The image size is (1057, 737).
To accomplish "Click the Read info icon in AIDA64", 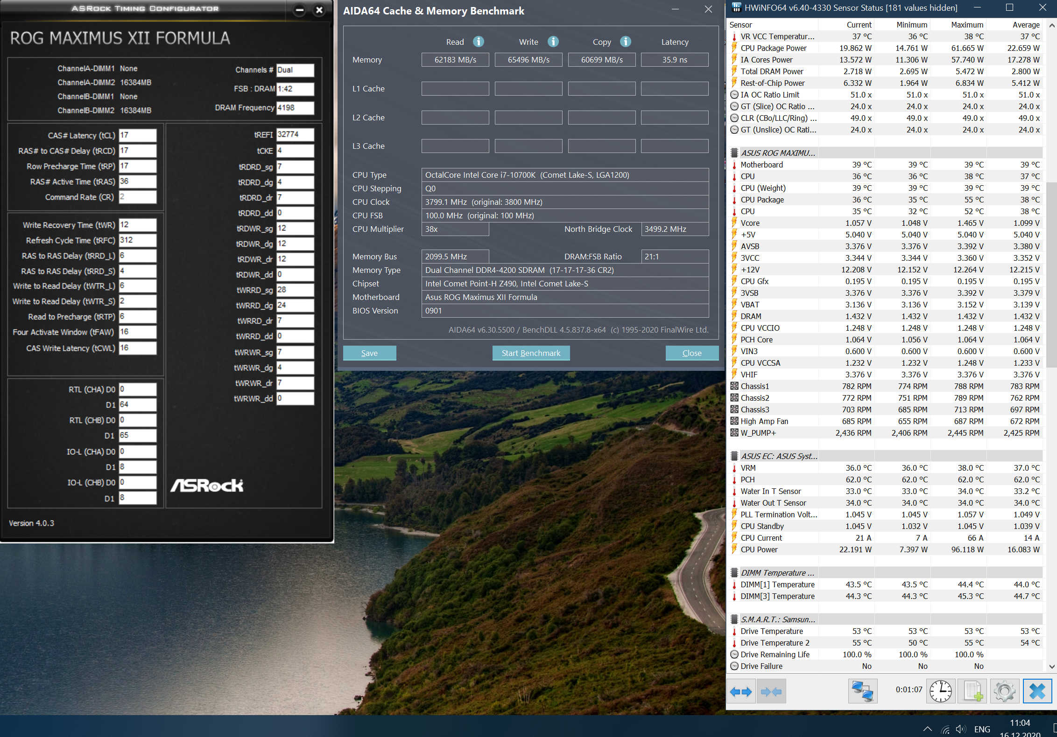I will tap(479, 42).
